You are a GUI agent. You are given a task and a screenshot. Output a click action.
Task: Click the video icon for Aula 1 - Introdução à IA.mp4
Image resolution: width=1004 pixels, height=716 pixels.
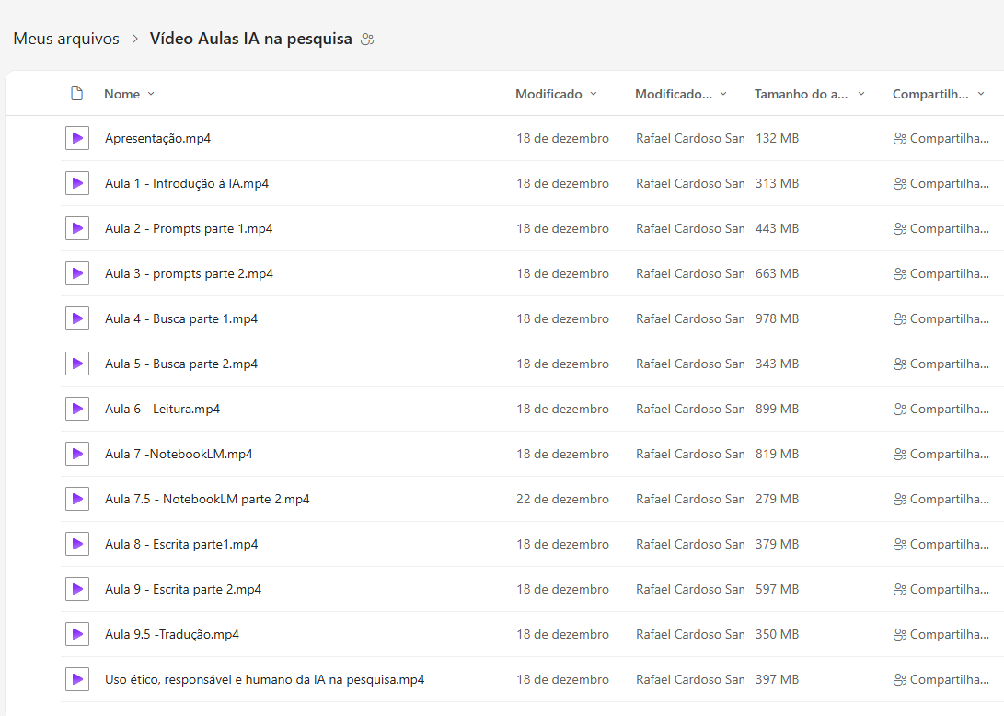coord(76,183)
